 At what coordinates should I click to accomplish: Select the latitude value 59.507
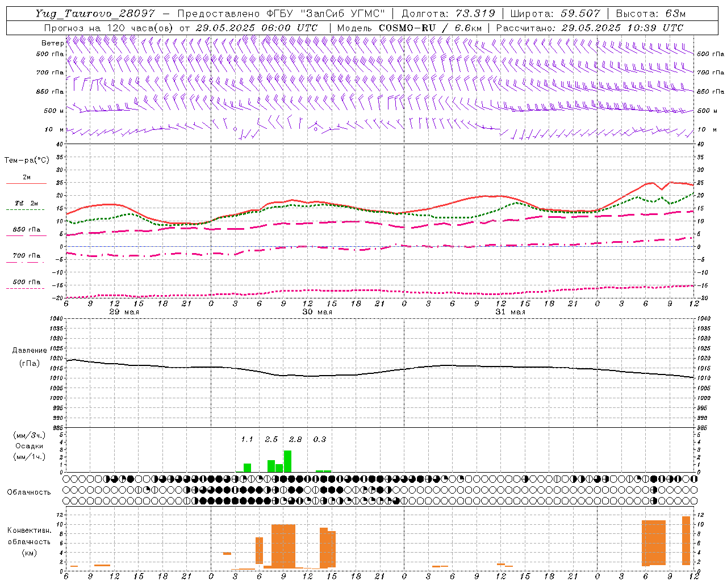point(580,14)
